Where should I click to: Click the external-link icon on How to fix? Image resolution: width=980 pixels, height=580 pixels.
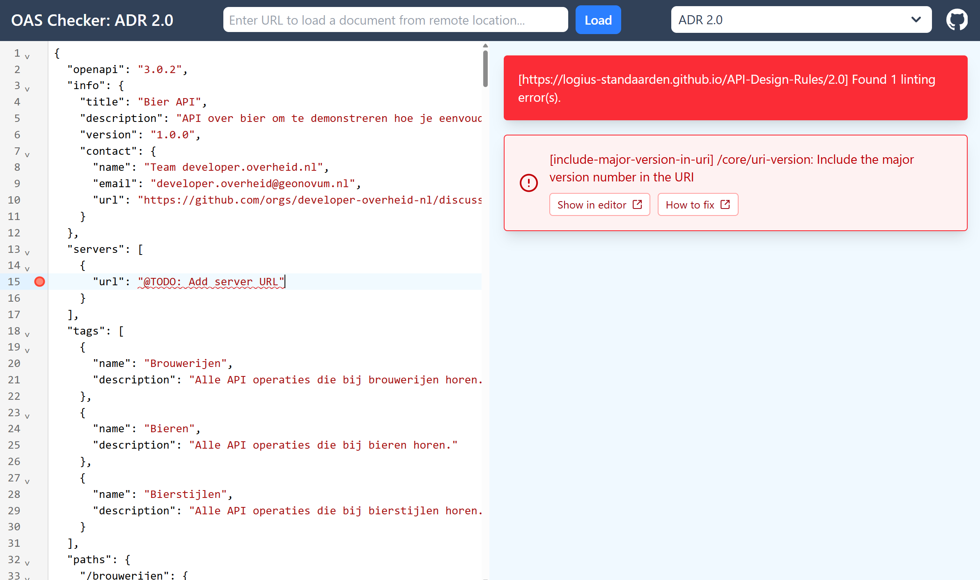[x=725, y=204]
